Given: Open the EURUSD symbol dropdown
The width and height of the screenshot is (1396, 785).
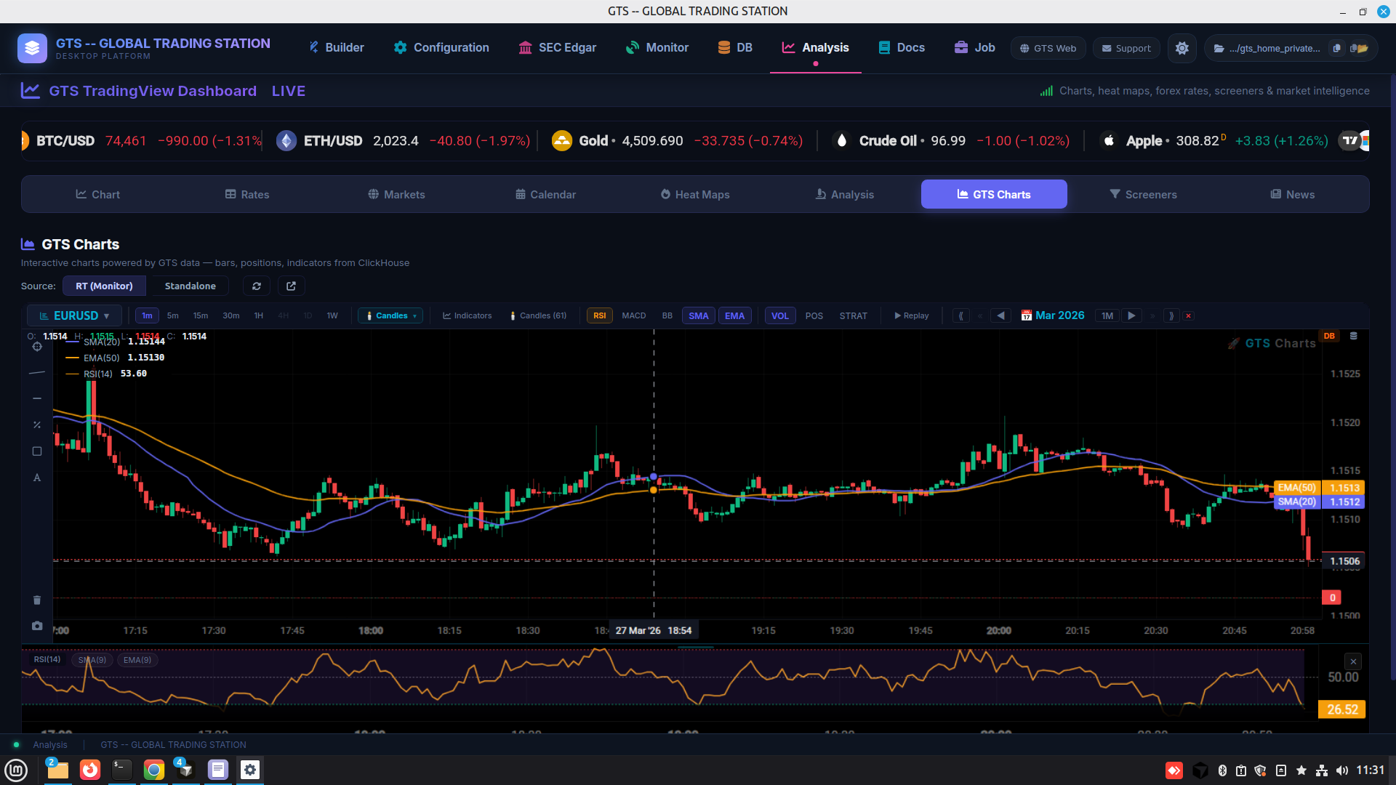Looking at the screenshot, I should pyautogui.click(x=74, y=315).
